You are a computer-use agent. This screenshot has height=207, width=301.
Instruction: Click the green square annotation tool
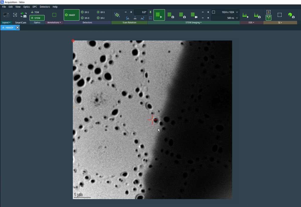(54, 15)
